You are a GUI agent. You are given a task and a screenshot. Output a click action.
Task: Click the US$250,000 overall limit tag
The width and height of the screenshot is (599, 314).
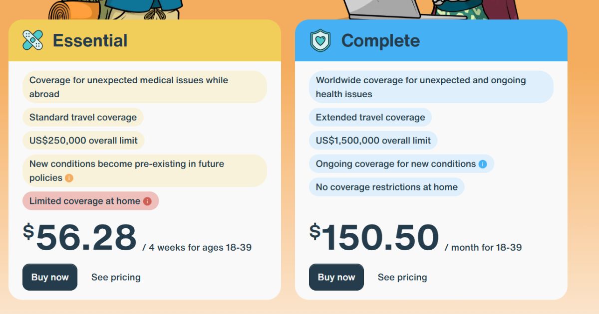click(83, 141)
